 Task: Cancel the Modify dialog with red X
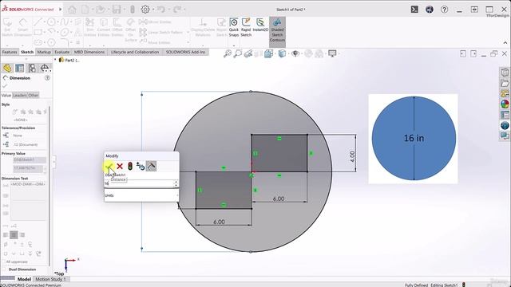(120, 167)
